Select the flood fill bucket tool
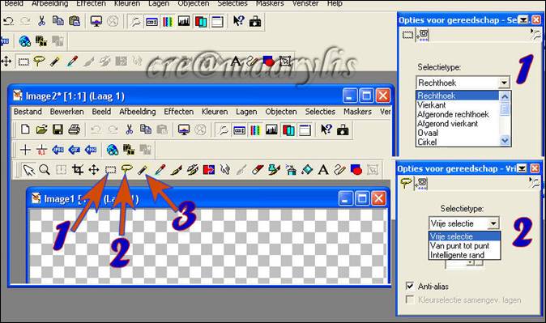This screenshot has width=546, height=323. point(307,170)
